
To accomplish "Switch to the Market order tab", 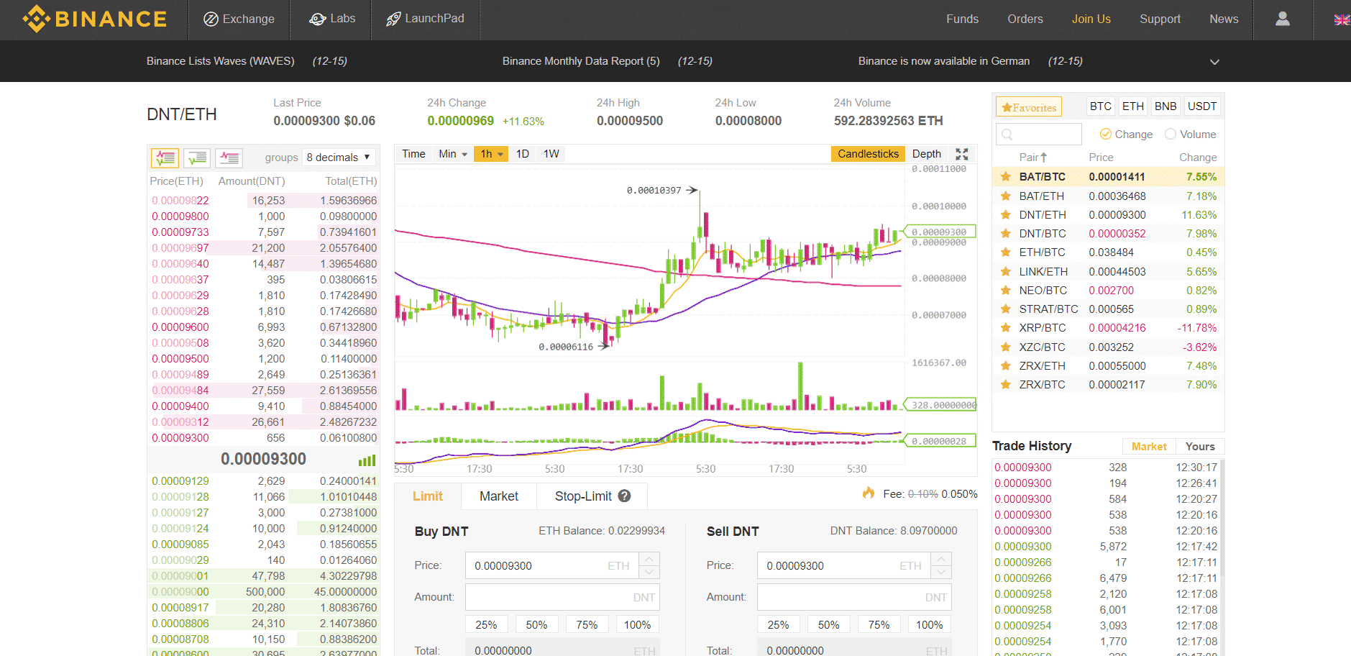I will (499, 496).
